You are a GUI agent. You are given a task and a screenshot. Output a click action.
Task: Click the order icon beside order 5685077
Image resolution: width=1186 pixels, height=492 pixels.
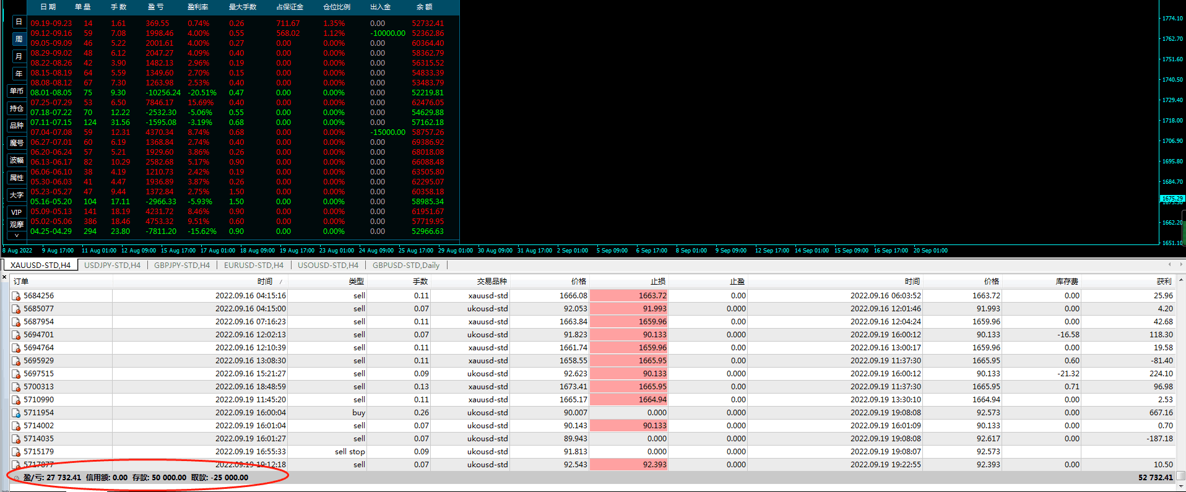pyautogui.click(x=16, y=309)
